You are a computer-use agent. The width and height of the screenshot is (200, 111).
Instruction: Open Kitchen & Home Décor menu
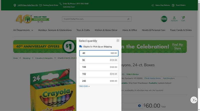[x=106, y=30]
